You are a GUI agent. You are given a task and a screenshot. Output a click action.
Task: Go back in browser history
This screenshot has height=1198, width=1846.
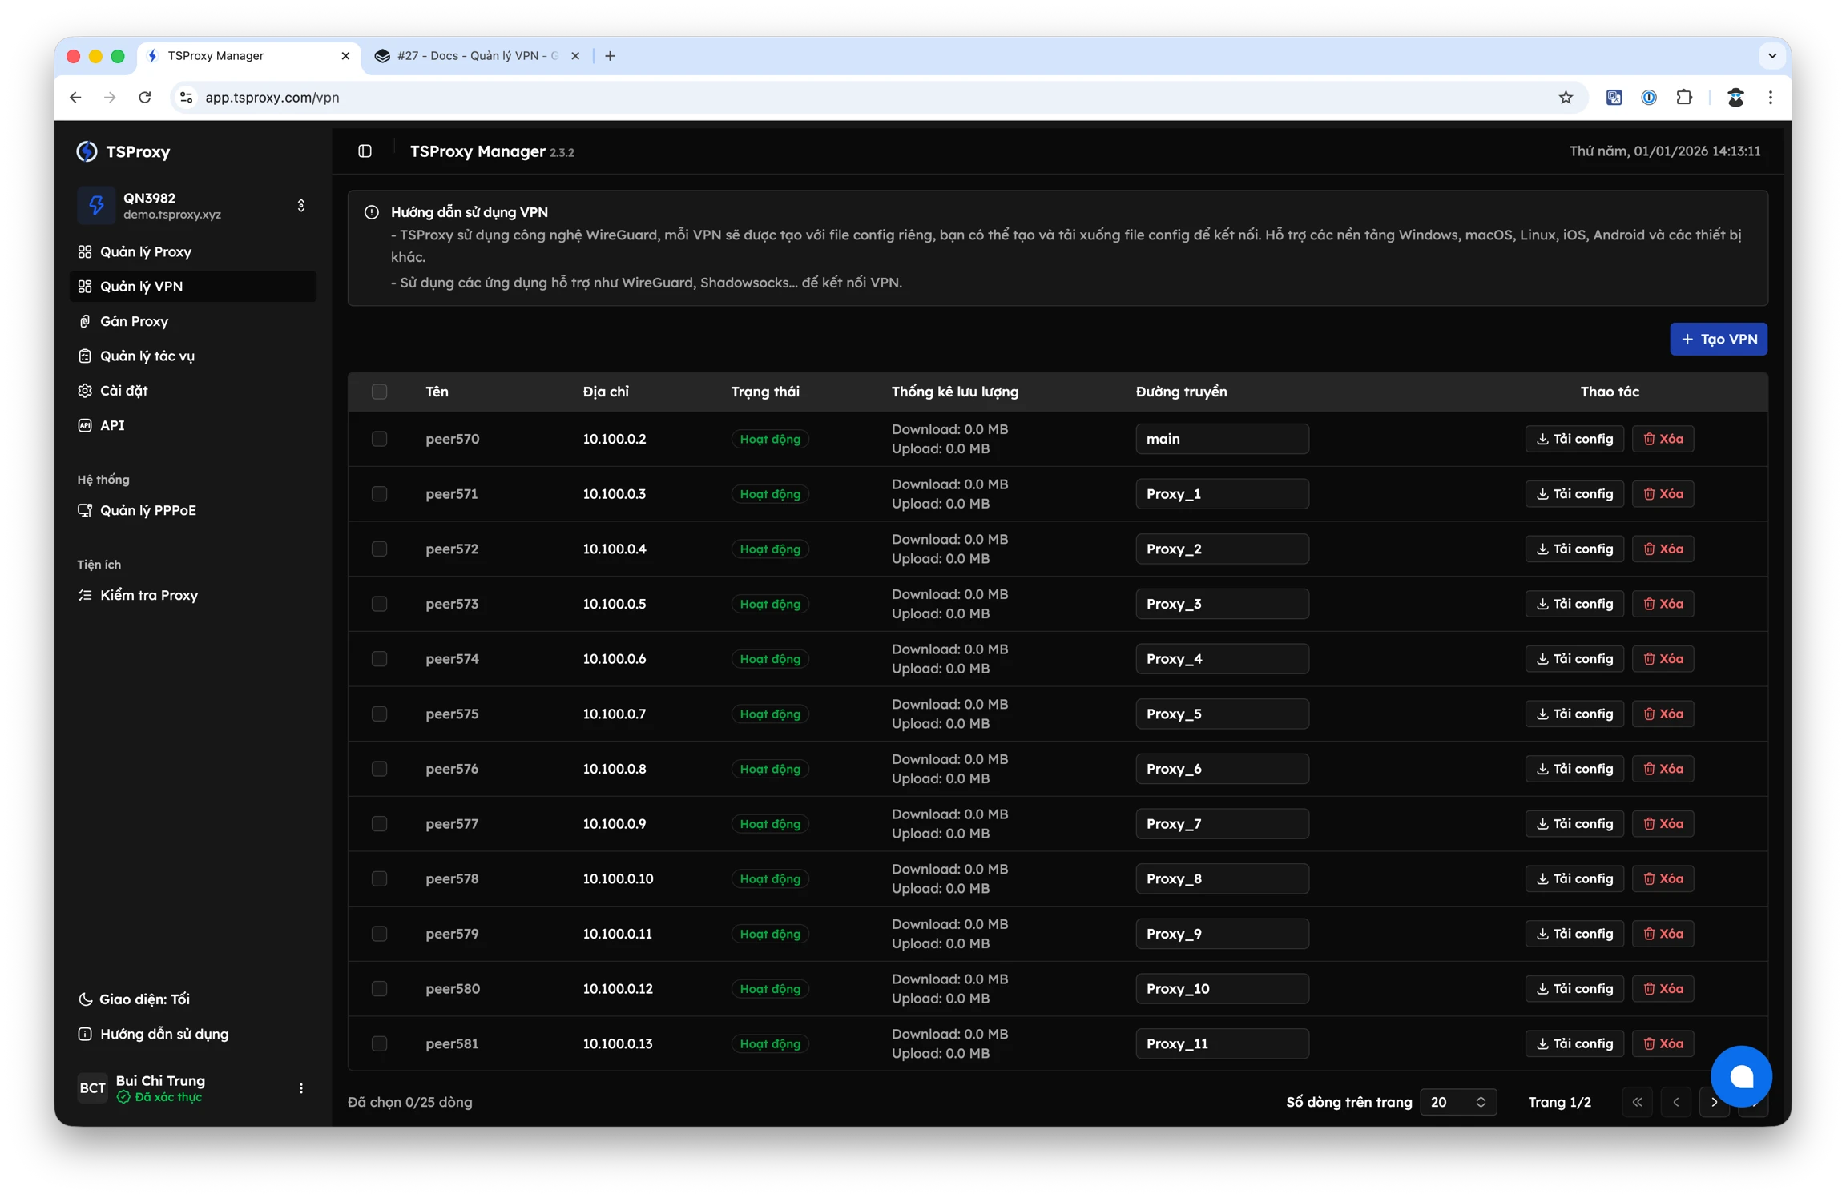75,97
